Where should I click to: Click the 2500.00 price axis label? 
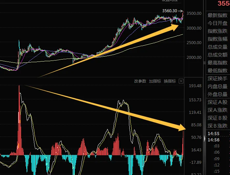(194, 43)
